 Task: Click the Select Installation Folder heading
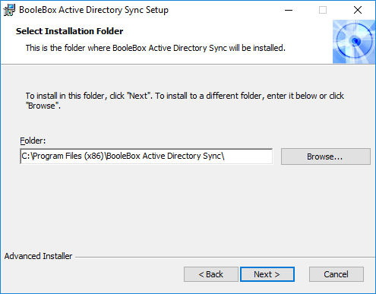coord(69,31)
